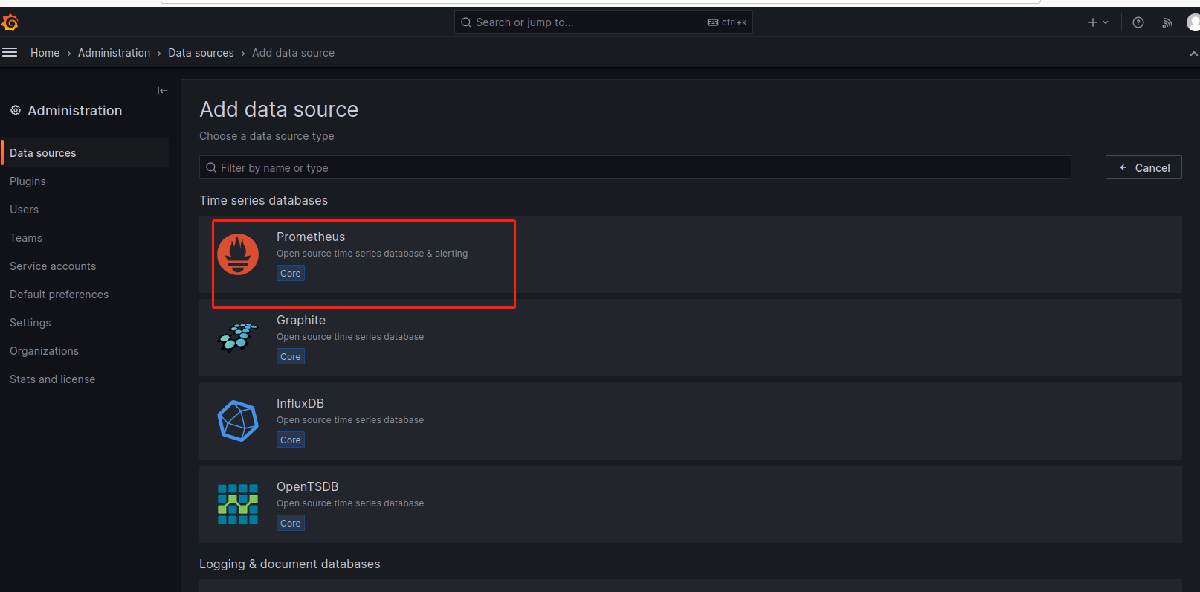This screenshot has height=592, width=1200.
Task: Click the InfluxDB polygon logo
Action: pyautogui.click(x=238, y=421)
